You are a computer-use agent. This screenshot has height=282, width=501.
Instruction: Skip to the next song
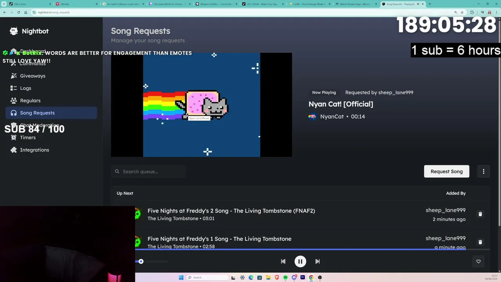317,262
